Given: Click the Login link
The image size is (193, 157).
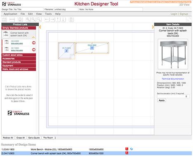Looking at the screenshot, I should [x=174, y=14].
